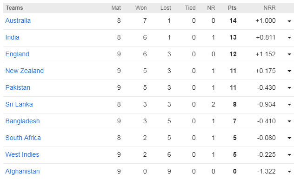The image size is (301, 187).
Task: Click the Pts column header
Action: pyautogui.click(x=232, y=8)
